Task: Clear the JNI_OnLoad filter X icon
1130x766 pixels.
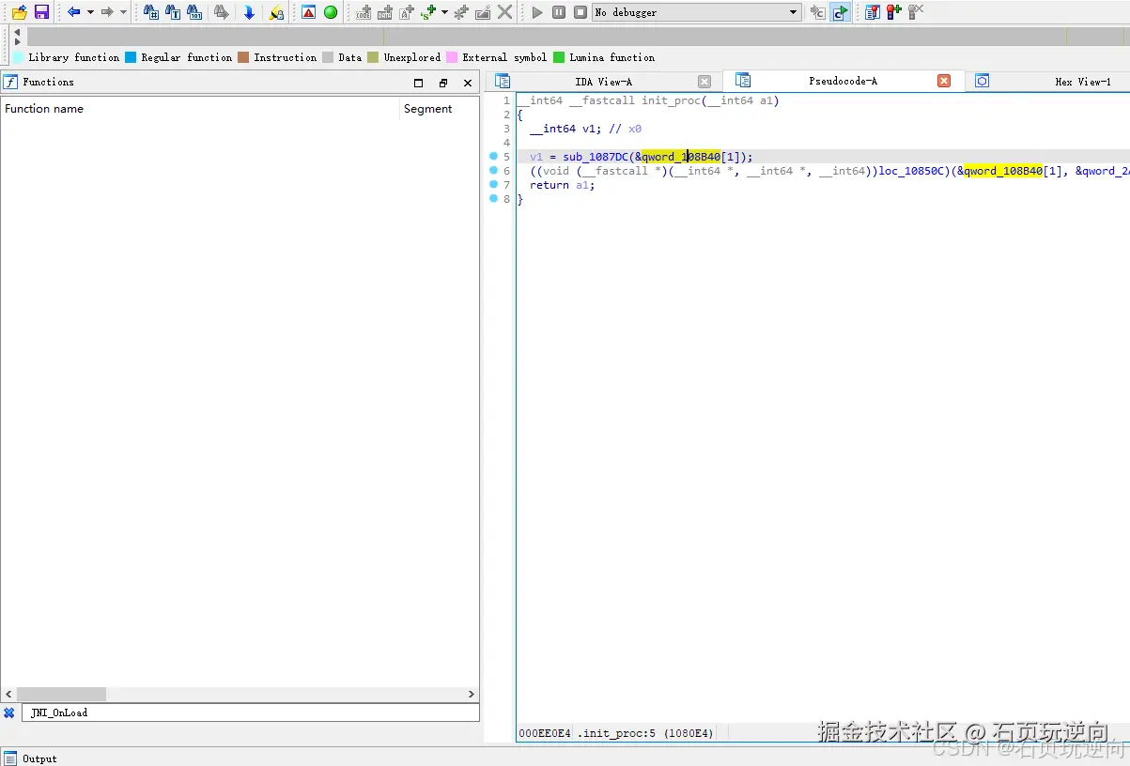Action: tap(9, 712)
